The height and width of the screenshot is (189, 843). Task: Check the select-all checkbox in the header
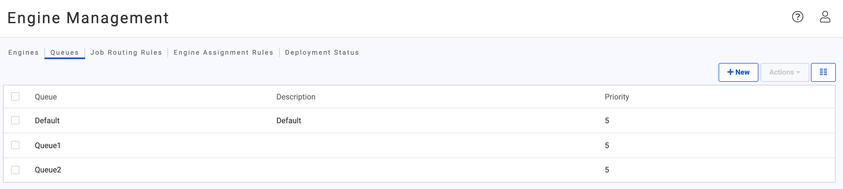coord(15,96)
